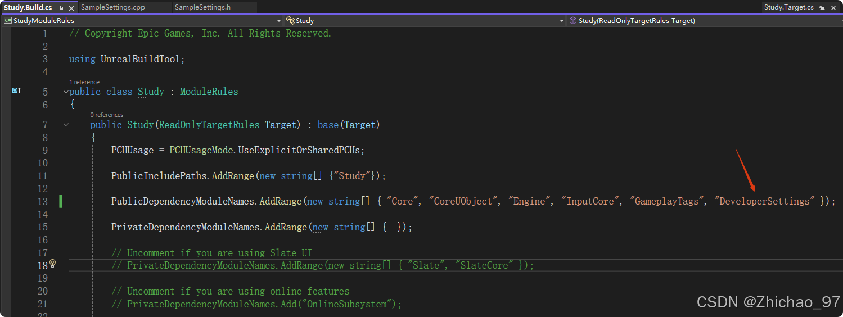Click the method cube icon in the member dropdown
Image resolution: width=843 pixels, height=317 pixels.
click(573, 20)
